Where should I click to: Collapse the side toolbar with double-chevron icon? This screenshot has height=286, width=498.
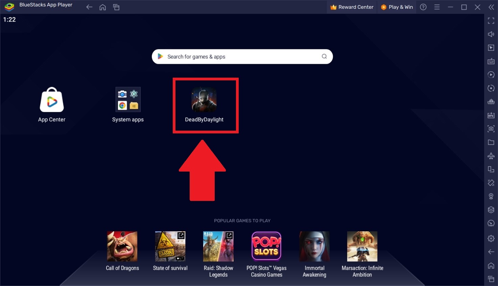tap(491, 7)
